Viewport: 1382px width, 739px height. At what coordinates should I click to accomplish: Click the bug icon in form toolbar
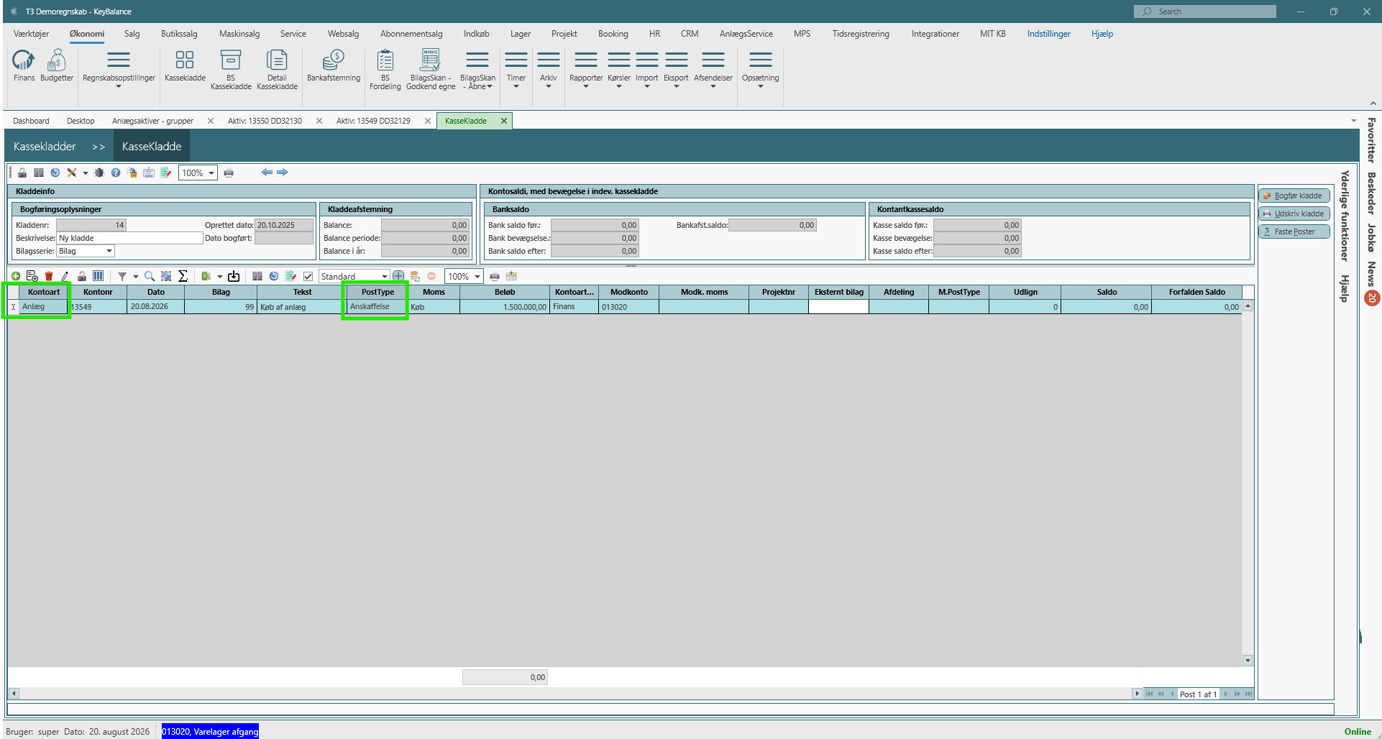click(x=99, y=173)
